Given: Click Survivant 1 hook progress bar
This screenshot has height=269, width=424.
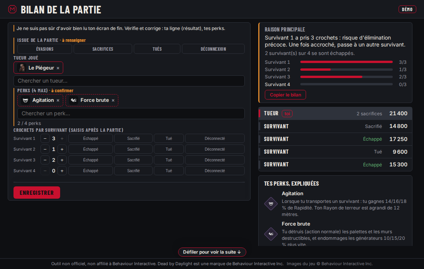Looking at the screenshot, I should 347,62.
